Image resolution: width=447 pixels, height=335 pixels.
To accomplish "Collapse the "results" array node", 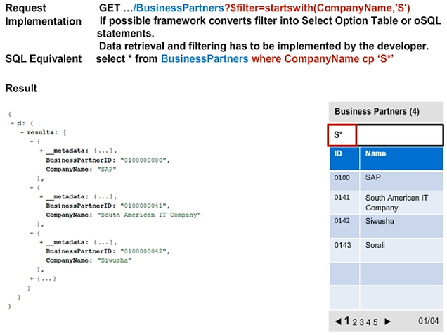I will click(22, 132).
